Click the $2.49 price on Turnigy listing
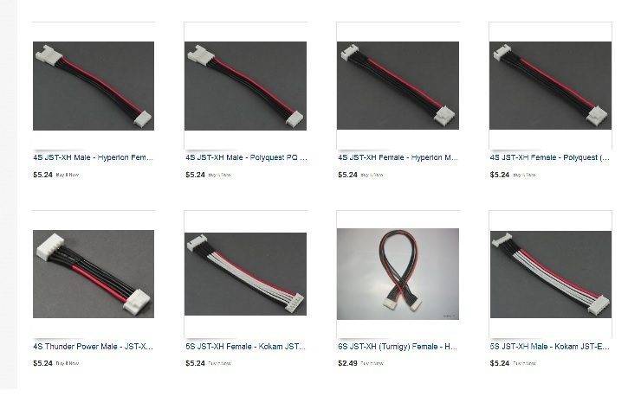 point(348,363)
